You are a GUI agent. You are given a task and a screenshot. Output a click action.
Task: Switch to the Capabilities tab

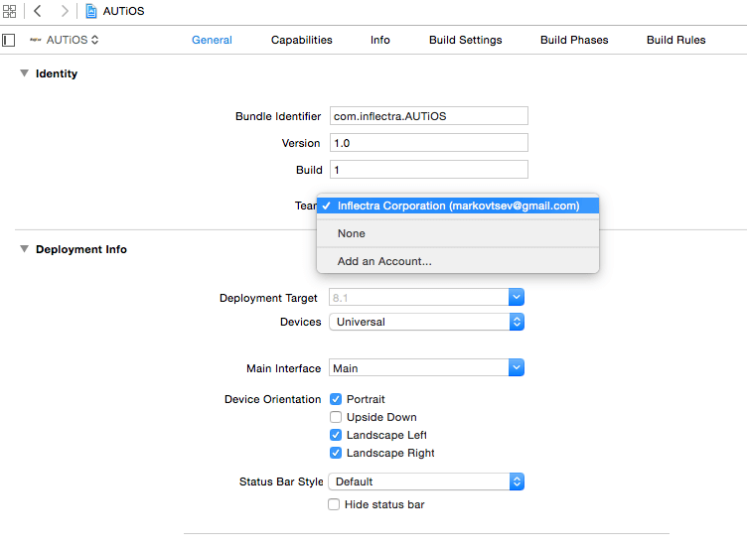[x=302, y=40]
